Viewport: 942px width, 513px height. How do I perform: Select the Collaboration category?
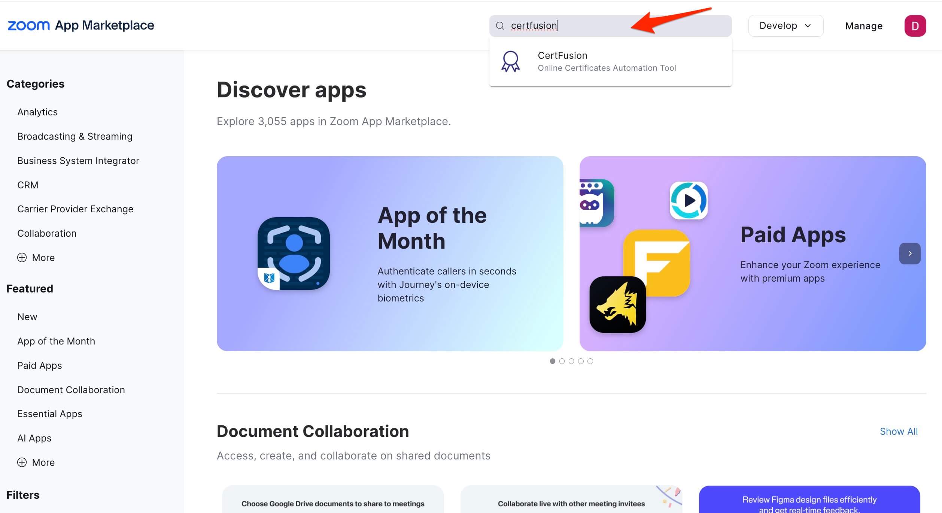click(x=47, y=233)
